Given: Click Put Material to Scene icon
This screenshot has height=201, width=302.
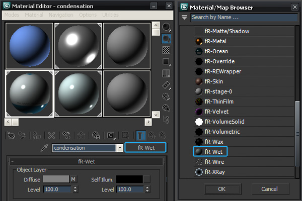Looking at the screenshot, I should point(22,135).
